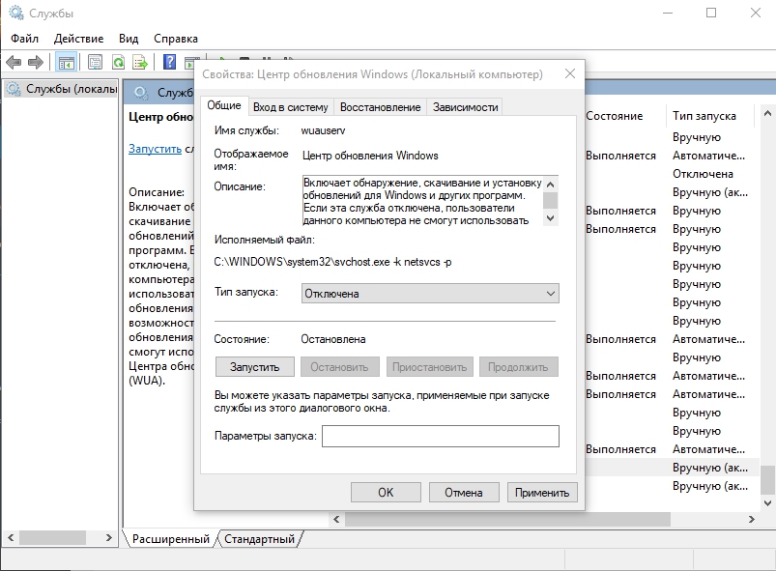Switch to the Зависимости tab
The image size is (776, 571).
point(465,107)
